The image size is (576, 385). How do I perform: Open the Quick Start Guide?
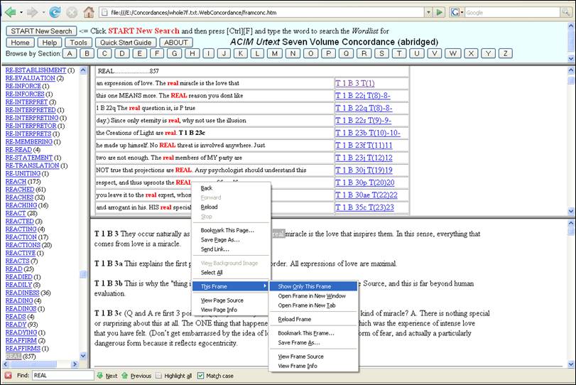click(126, 42)
